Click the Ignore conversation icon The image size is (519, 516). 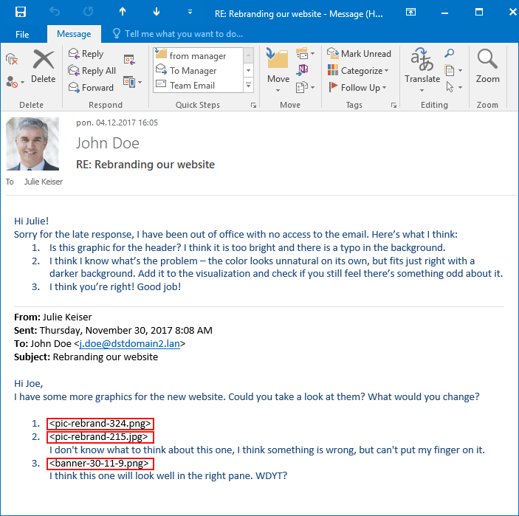[12, 59]
